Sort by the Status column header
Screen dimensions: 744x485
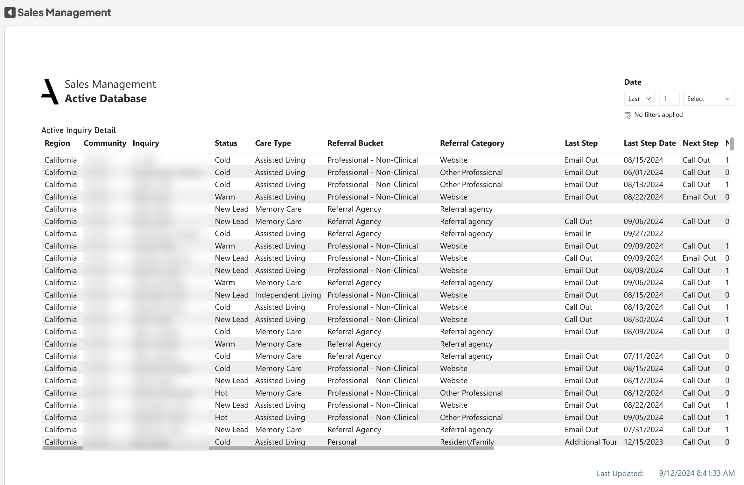[x=226, y=143]
